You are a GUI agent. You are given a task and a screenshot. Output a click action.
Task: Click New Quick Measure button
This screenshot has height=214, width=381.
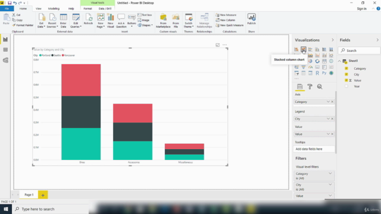click(230, 25)
